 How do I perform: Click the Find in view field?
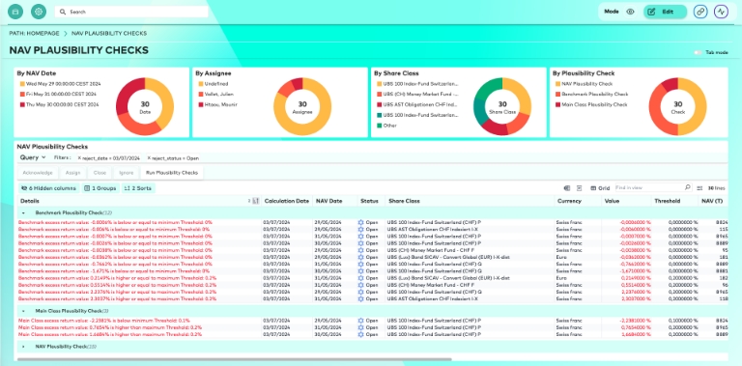point(649,187)
